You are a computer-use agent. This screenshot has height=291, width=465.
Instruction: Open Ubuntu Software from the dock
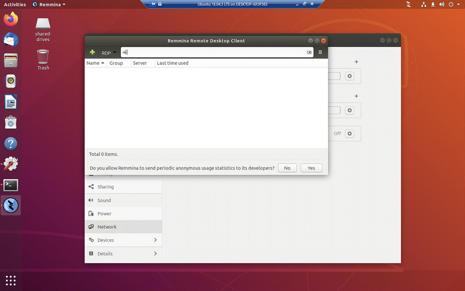coord(11,122)
